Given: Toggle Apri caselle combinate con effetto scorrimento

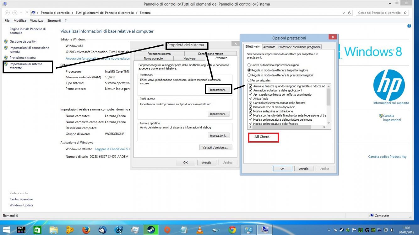Looking at the screenshot, I should (x=251, y=94).
